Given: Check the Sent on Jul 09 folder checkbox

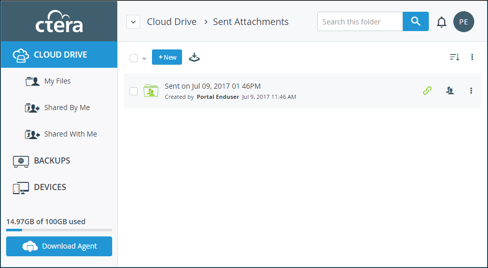Looking at the screenshot, I should click(134, 91).
